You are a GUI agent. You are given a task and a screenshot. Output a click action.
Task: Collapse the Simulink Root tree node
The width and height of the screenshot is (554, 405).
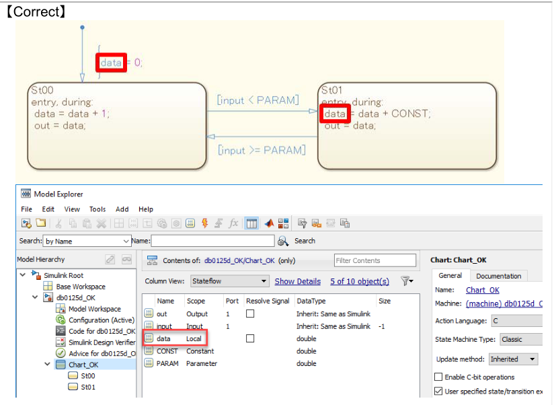[x=23, y=275]
